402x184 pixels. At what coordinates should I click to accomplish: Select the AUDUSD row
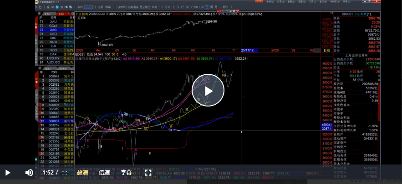[56, 62]
